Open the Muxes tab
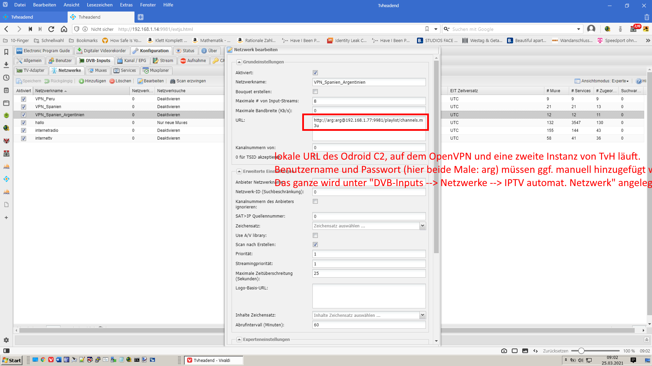The height and width of the screenshot is (366, 652). coord(97,70)
